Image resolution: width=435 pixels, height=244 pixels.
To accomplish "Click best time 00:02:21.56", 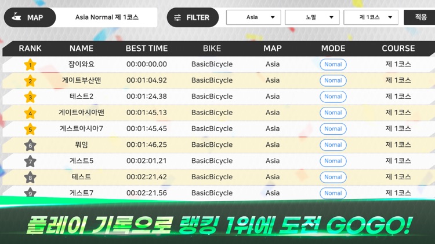I will click(147, 193).
